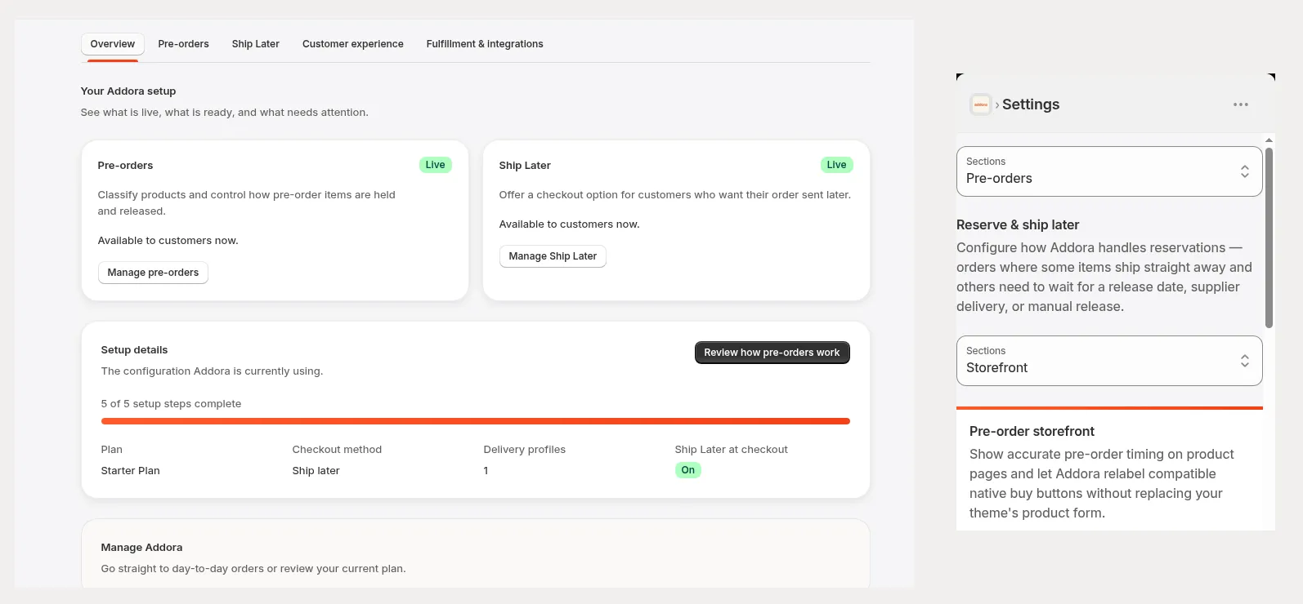This screenshot has width=1303, height=604.
Task: Click the Live badge on Ship Later card
Action: click(837, 165)
